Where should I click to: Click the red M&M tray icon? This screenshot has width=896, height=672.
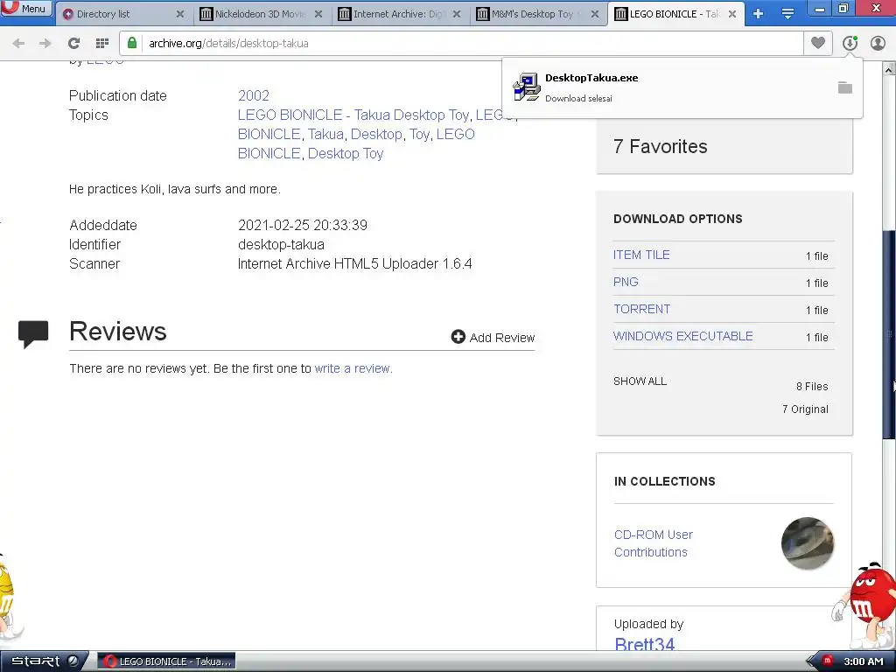point(827,661)
